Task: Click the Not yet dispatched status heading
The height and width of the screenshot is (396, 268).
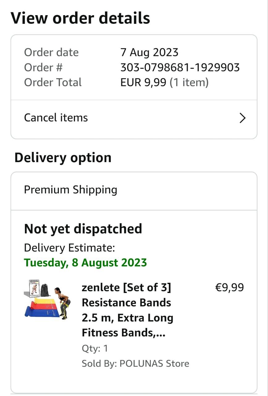Action: point(83,229)
